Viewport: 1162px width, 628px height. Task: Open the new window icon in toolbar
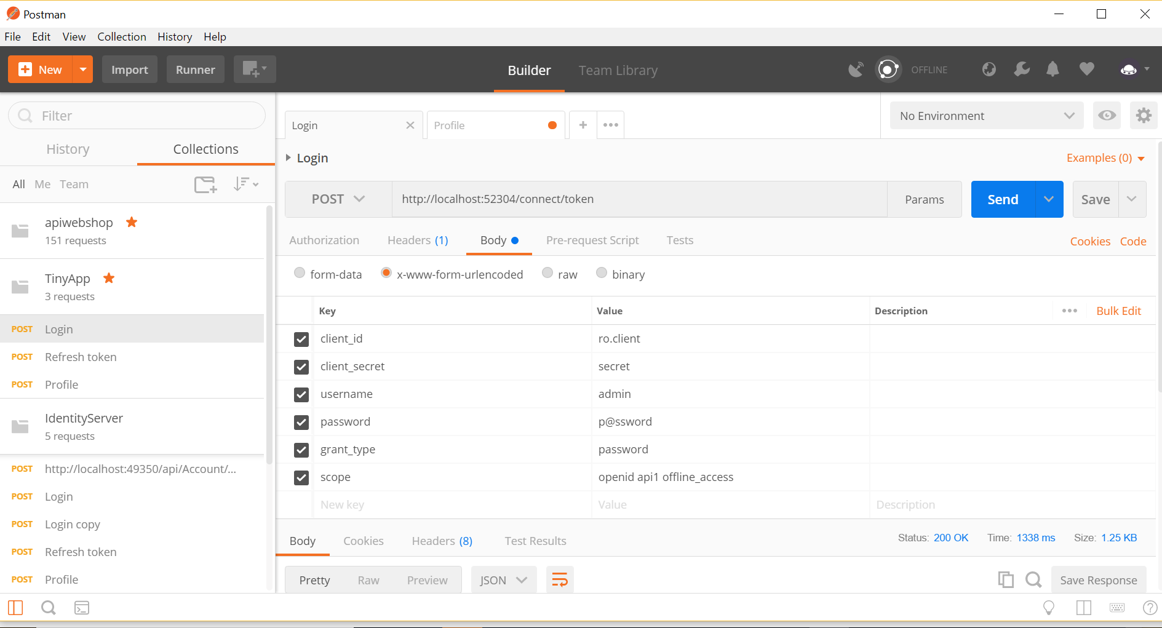coord(255,70)
